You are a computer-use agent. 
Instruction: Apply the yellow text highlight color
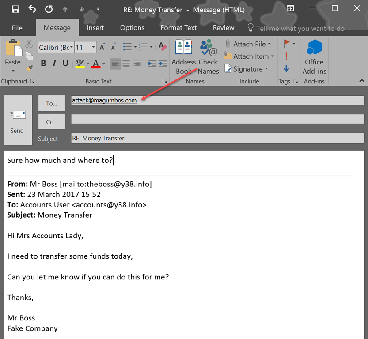point(80,64)
